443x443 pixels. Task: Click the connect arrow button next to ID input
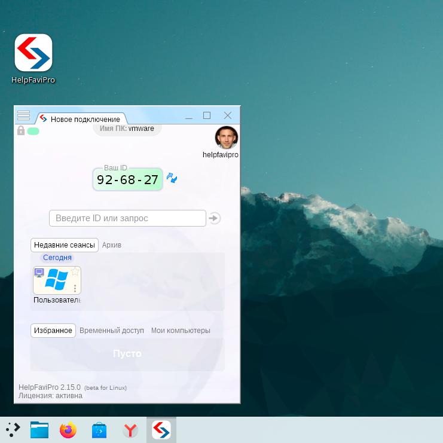click(215, 218)
